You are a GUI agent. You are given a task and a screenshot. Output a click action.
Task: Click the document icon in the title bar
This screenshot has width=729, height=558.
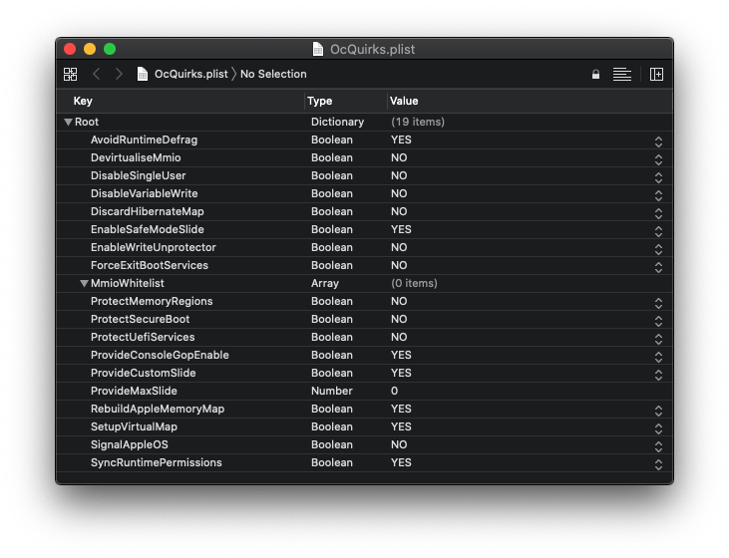tap(318, 49)
